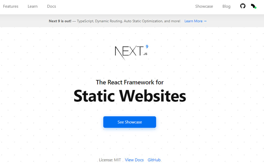
Task: Open the Features menu item
Action: [x=11, y=6]
